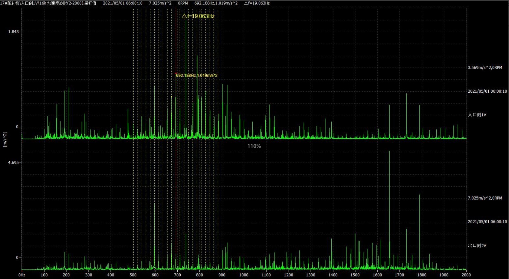Click the red cursor marker at 692.188Hz
This screenshot has width=509, height=279.
(176, 73)
